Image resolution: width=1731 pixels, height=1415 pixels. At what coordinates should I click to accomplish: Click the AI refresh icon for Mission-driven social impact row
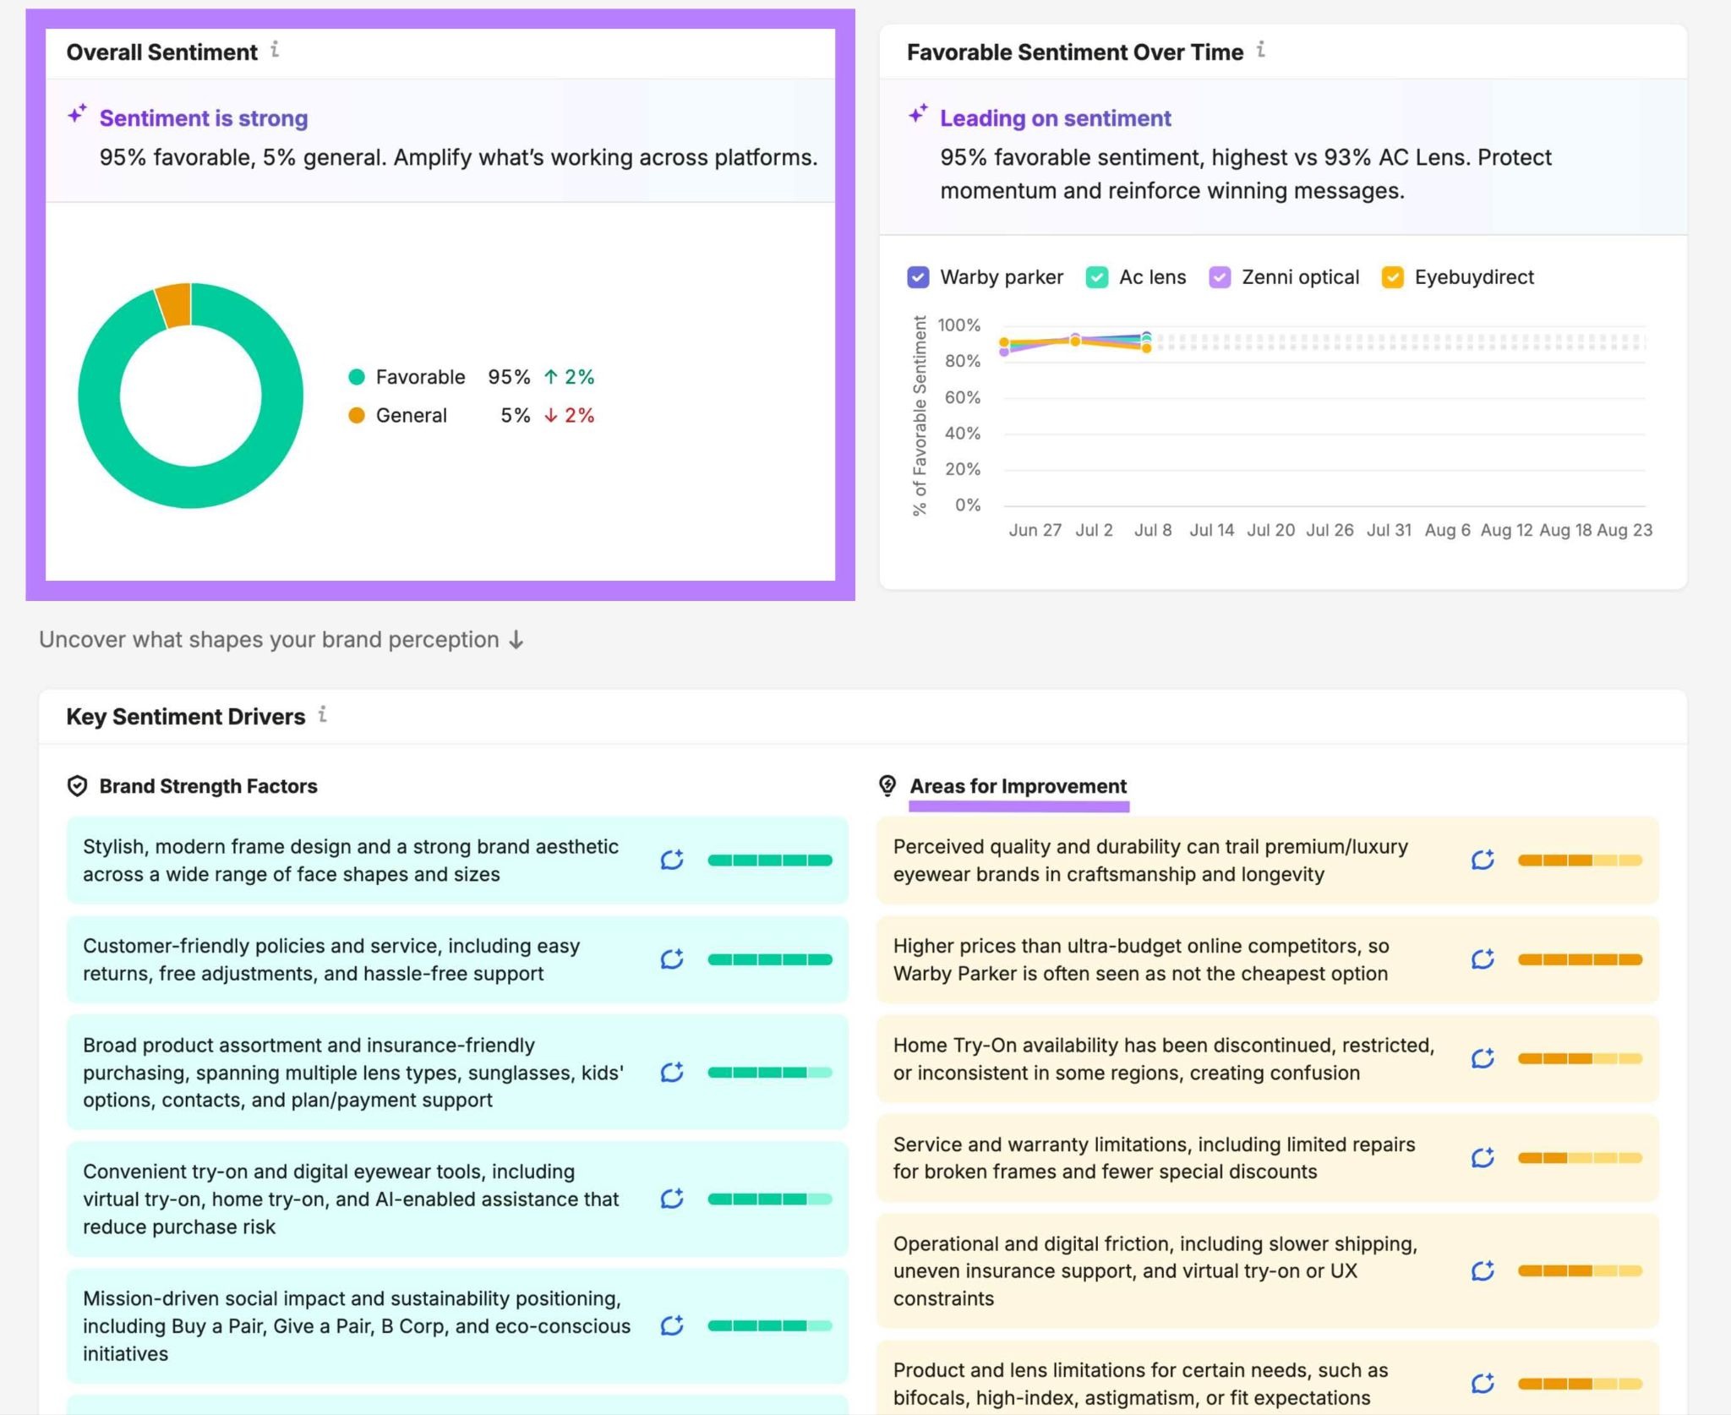pyautogui.click(x=672, y=1325)
